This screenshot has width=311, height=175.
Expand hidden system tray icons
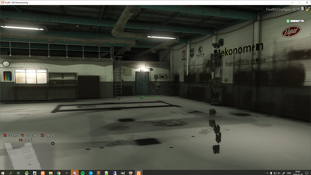coord(267,173)
